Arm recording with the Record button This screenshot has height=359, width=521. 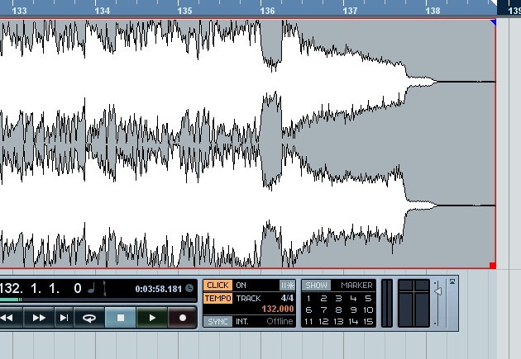click(183, 318)
